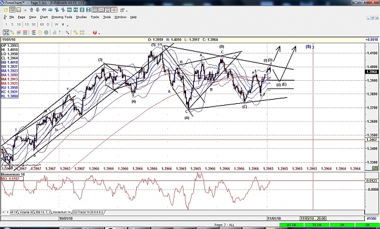Click the small grid layout icon
The width and height of the screenshot is (380, 229).
[x=82, y=32]
